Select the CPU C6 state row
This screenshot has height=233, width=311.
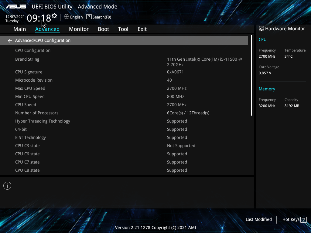[x=124, y=154]
